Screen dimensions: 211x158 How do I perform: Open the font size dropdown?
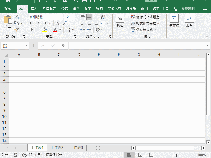(73, 17)
